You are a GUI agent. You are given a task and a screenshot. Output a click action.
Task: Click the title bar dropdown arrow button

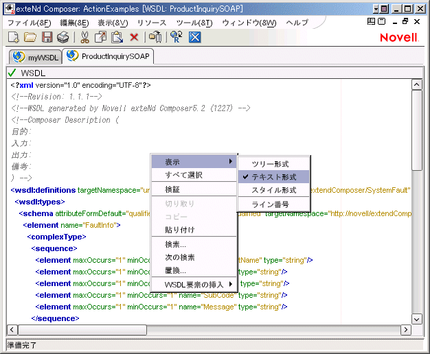tap(376, 9)
